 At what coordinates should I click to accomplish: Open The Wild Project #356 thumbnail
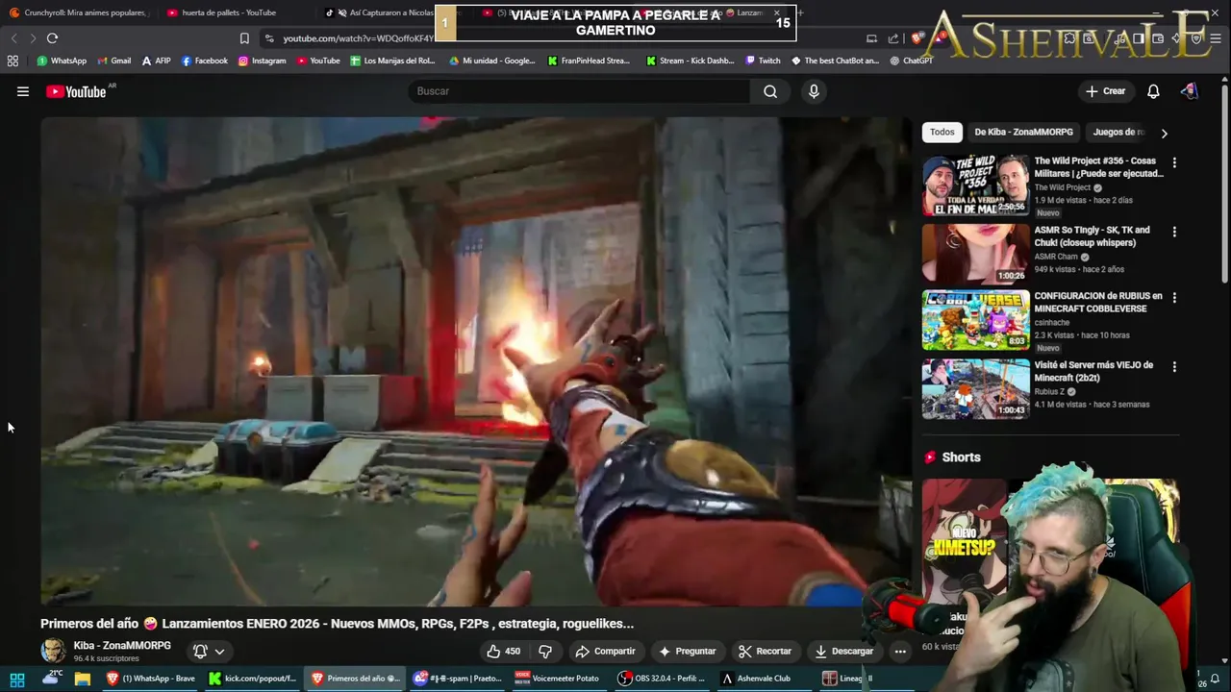(x=975, y=185)
